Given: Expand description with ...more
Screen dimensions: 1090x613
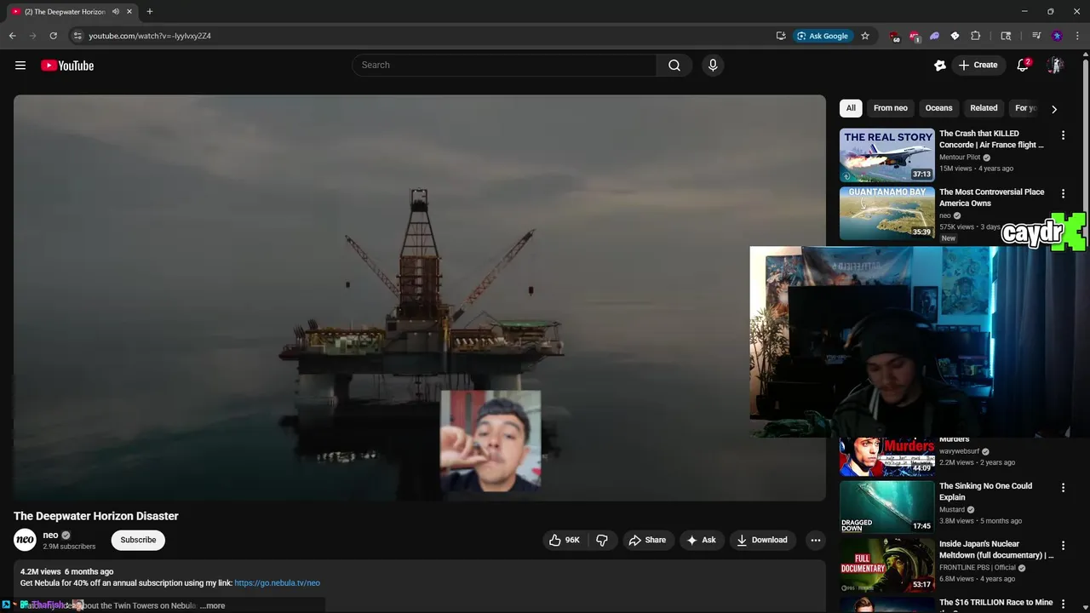Looking at the screenshot, I should pyautogui.click(x=213, y=605).
